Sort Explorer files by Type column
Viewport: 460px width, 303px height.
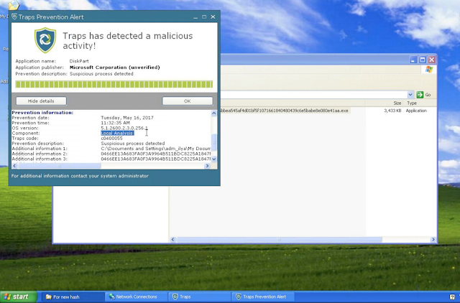(x=412, y=103)
